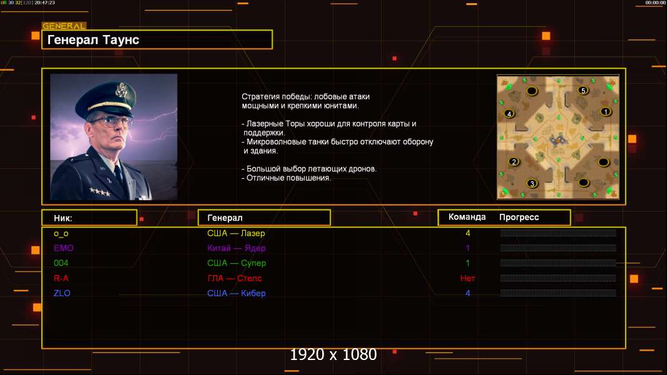Click the empty black slot left of marker 5

click(x=532, y=91)
